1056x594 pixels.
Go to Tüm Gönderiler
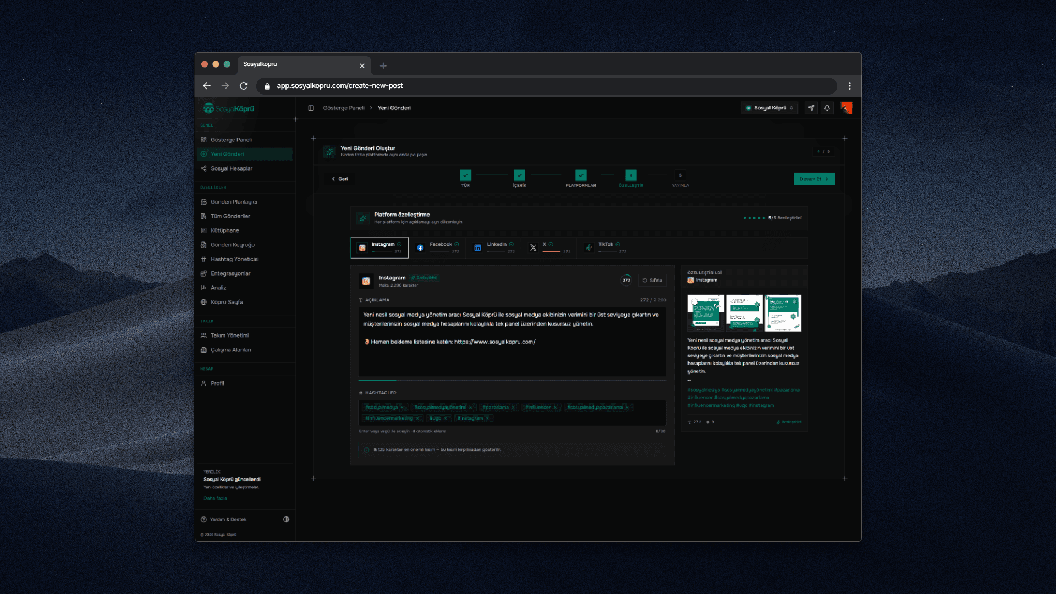point(245,216)
